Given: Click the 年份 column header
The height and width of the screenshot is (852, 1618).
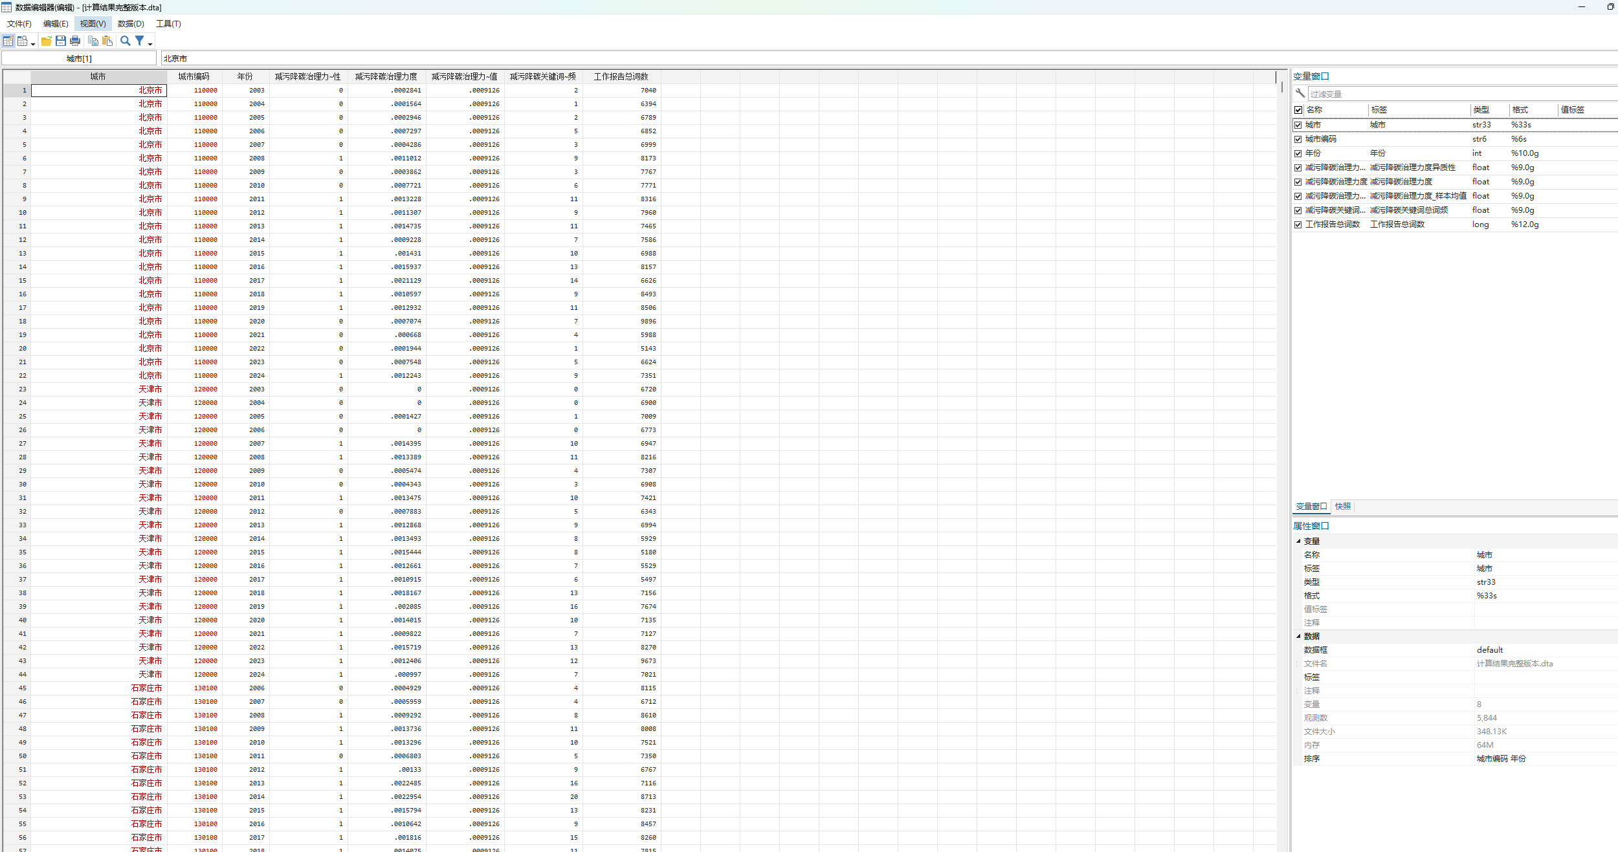Looking at the screenshot, I should tap(245, 76).
